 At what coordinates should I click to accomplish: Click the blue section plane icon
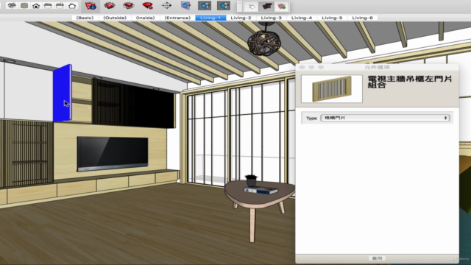point(185,5)
